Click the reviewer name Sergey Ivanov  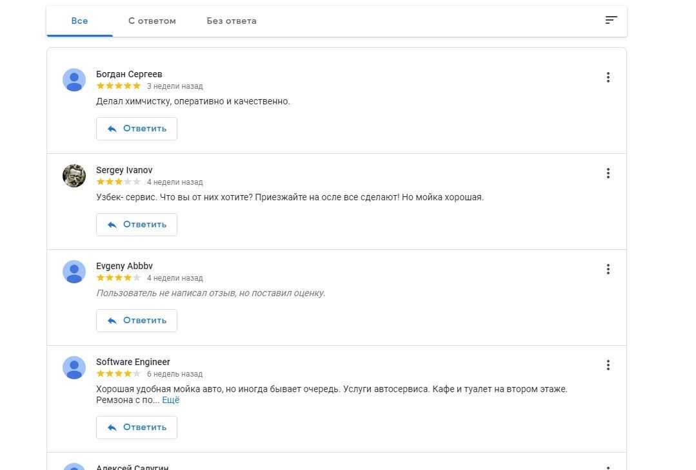(x=124, y=170)
